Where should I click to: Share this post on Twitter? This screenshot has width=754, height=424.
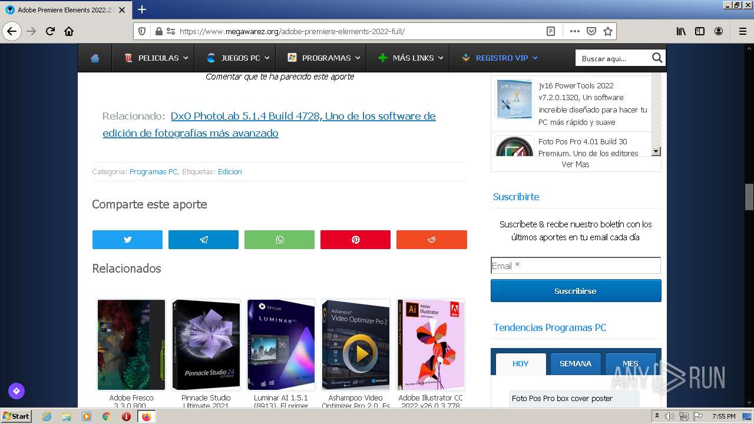pos(127,240)
